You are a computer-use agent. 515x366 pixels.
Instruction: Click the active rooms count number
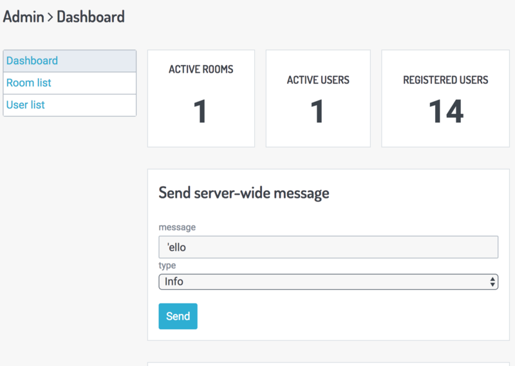[x=200, y=111]
